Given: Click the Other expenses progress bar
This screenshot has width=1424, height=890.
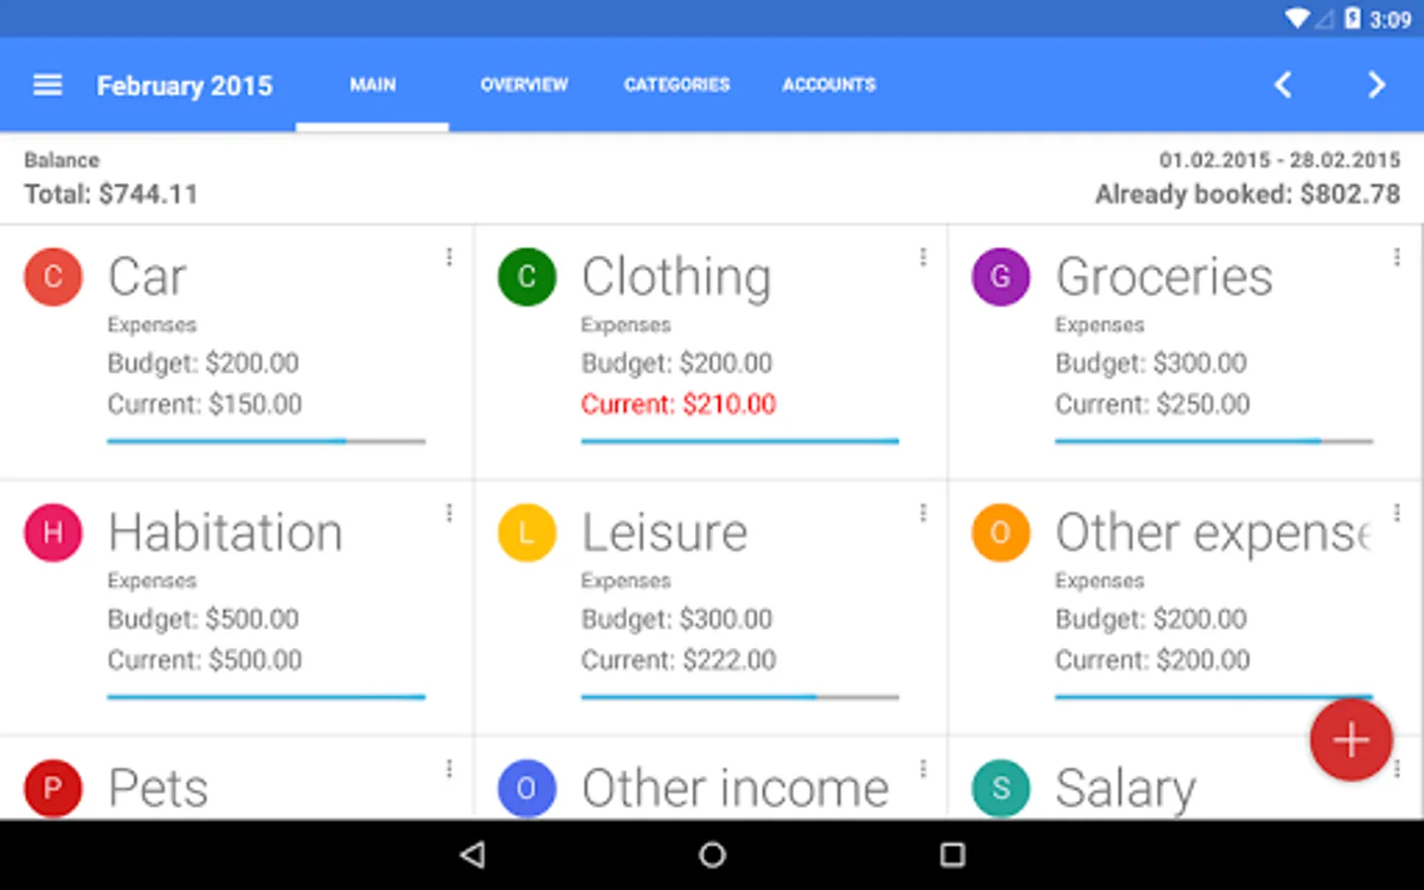Looking at the screenshot, I should coord(1213,697).
